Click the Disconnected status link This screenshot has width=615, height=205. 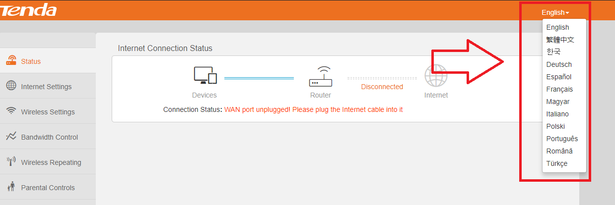pyautogui.click(x=382, y=87)
